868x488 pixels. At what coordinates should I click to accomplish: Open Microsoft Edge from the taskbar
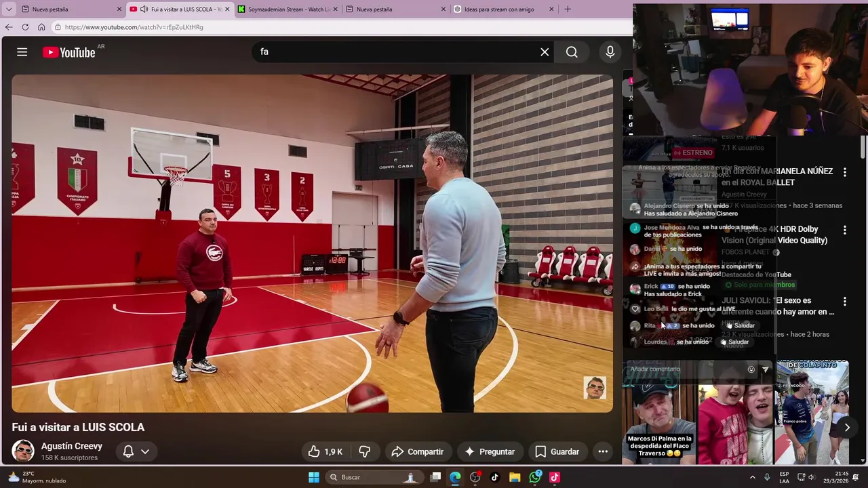(455, 477)
